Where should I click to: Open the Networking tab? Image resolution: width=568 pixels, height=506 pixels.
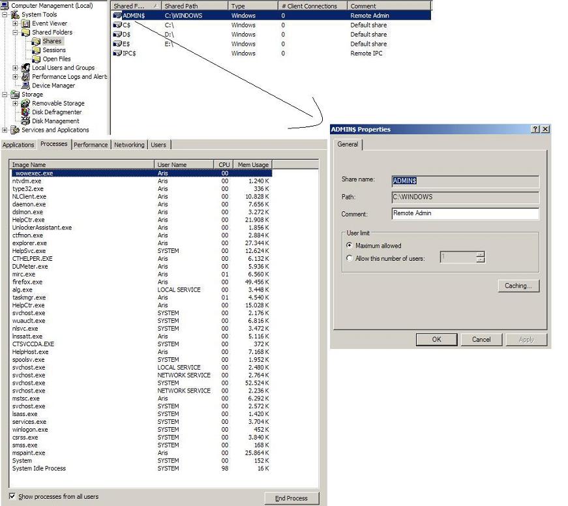click(x=129, y=145)
